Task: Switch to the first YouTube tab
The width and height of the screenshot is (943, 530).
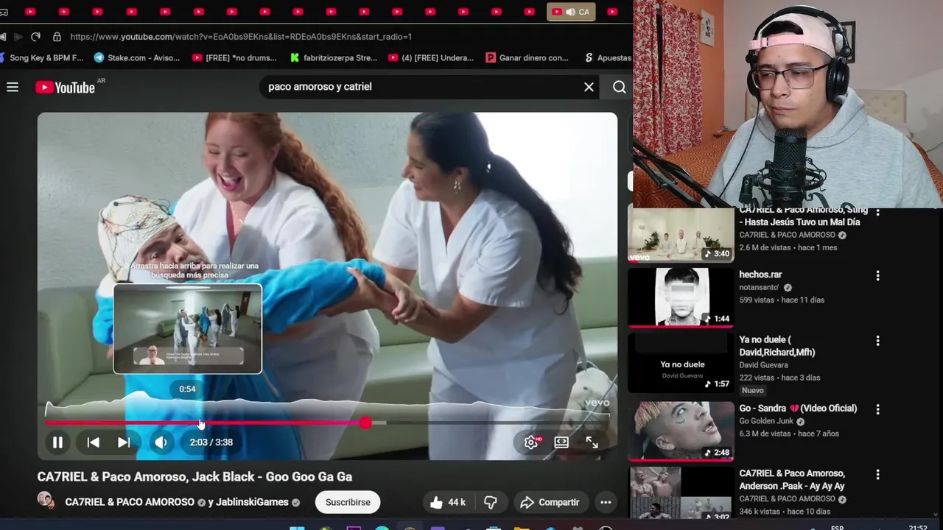Action: click(x=30, y=12)
